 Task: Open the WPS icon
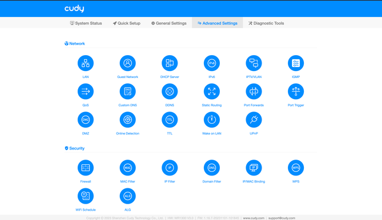296,168
